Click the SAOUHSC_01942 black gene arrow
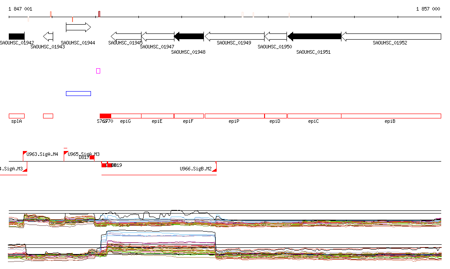Image resolution: width=450 pixels, height=269 pixels. click(17, 37)
